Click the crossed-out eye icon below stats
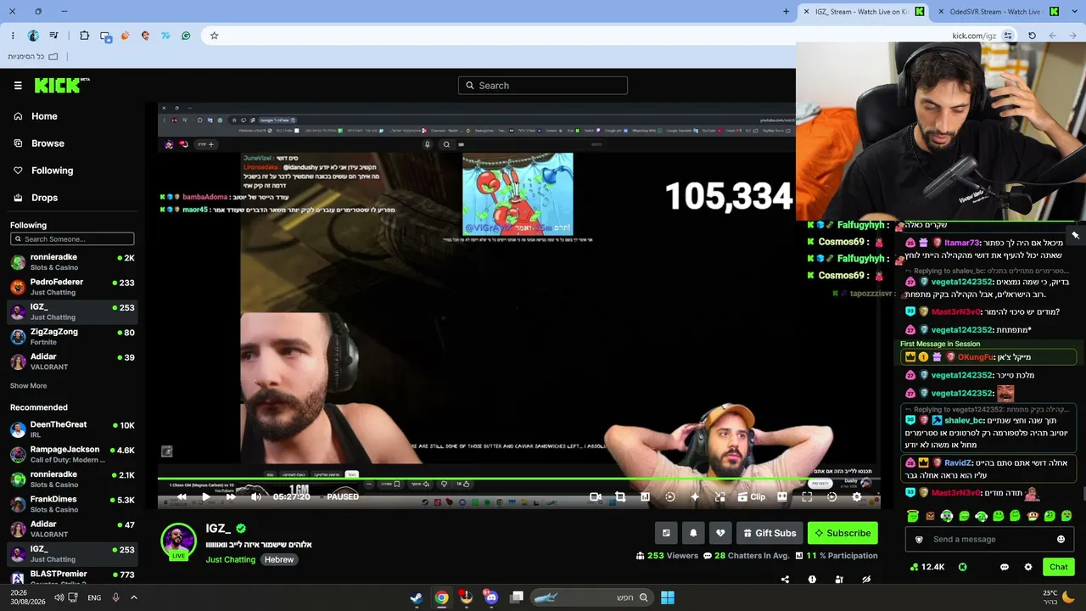 (x=866, y=580)
